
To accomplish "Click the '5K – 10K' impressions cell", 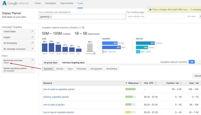I will [194, 105].
